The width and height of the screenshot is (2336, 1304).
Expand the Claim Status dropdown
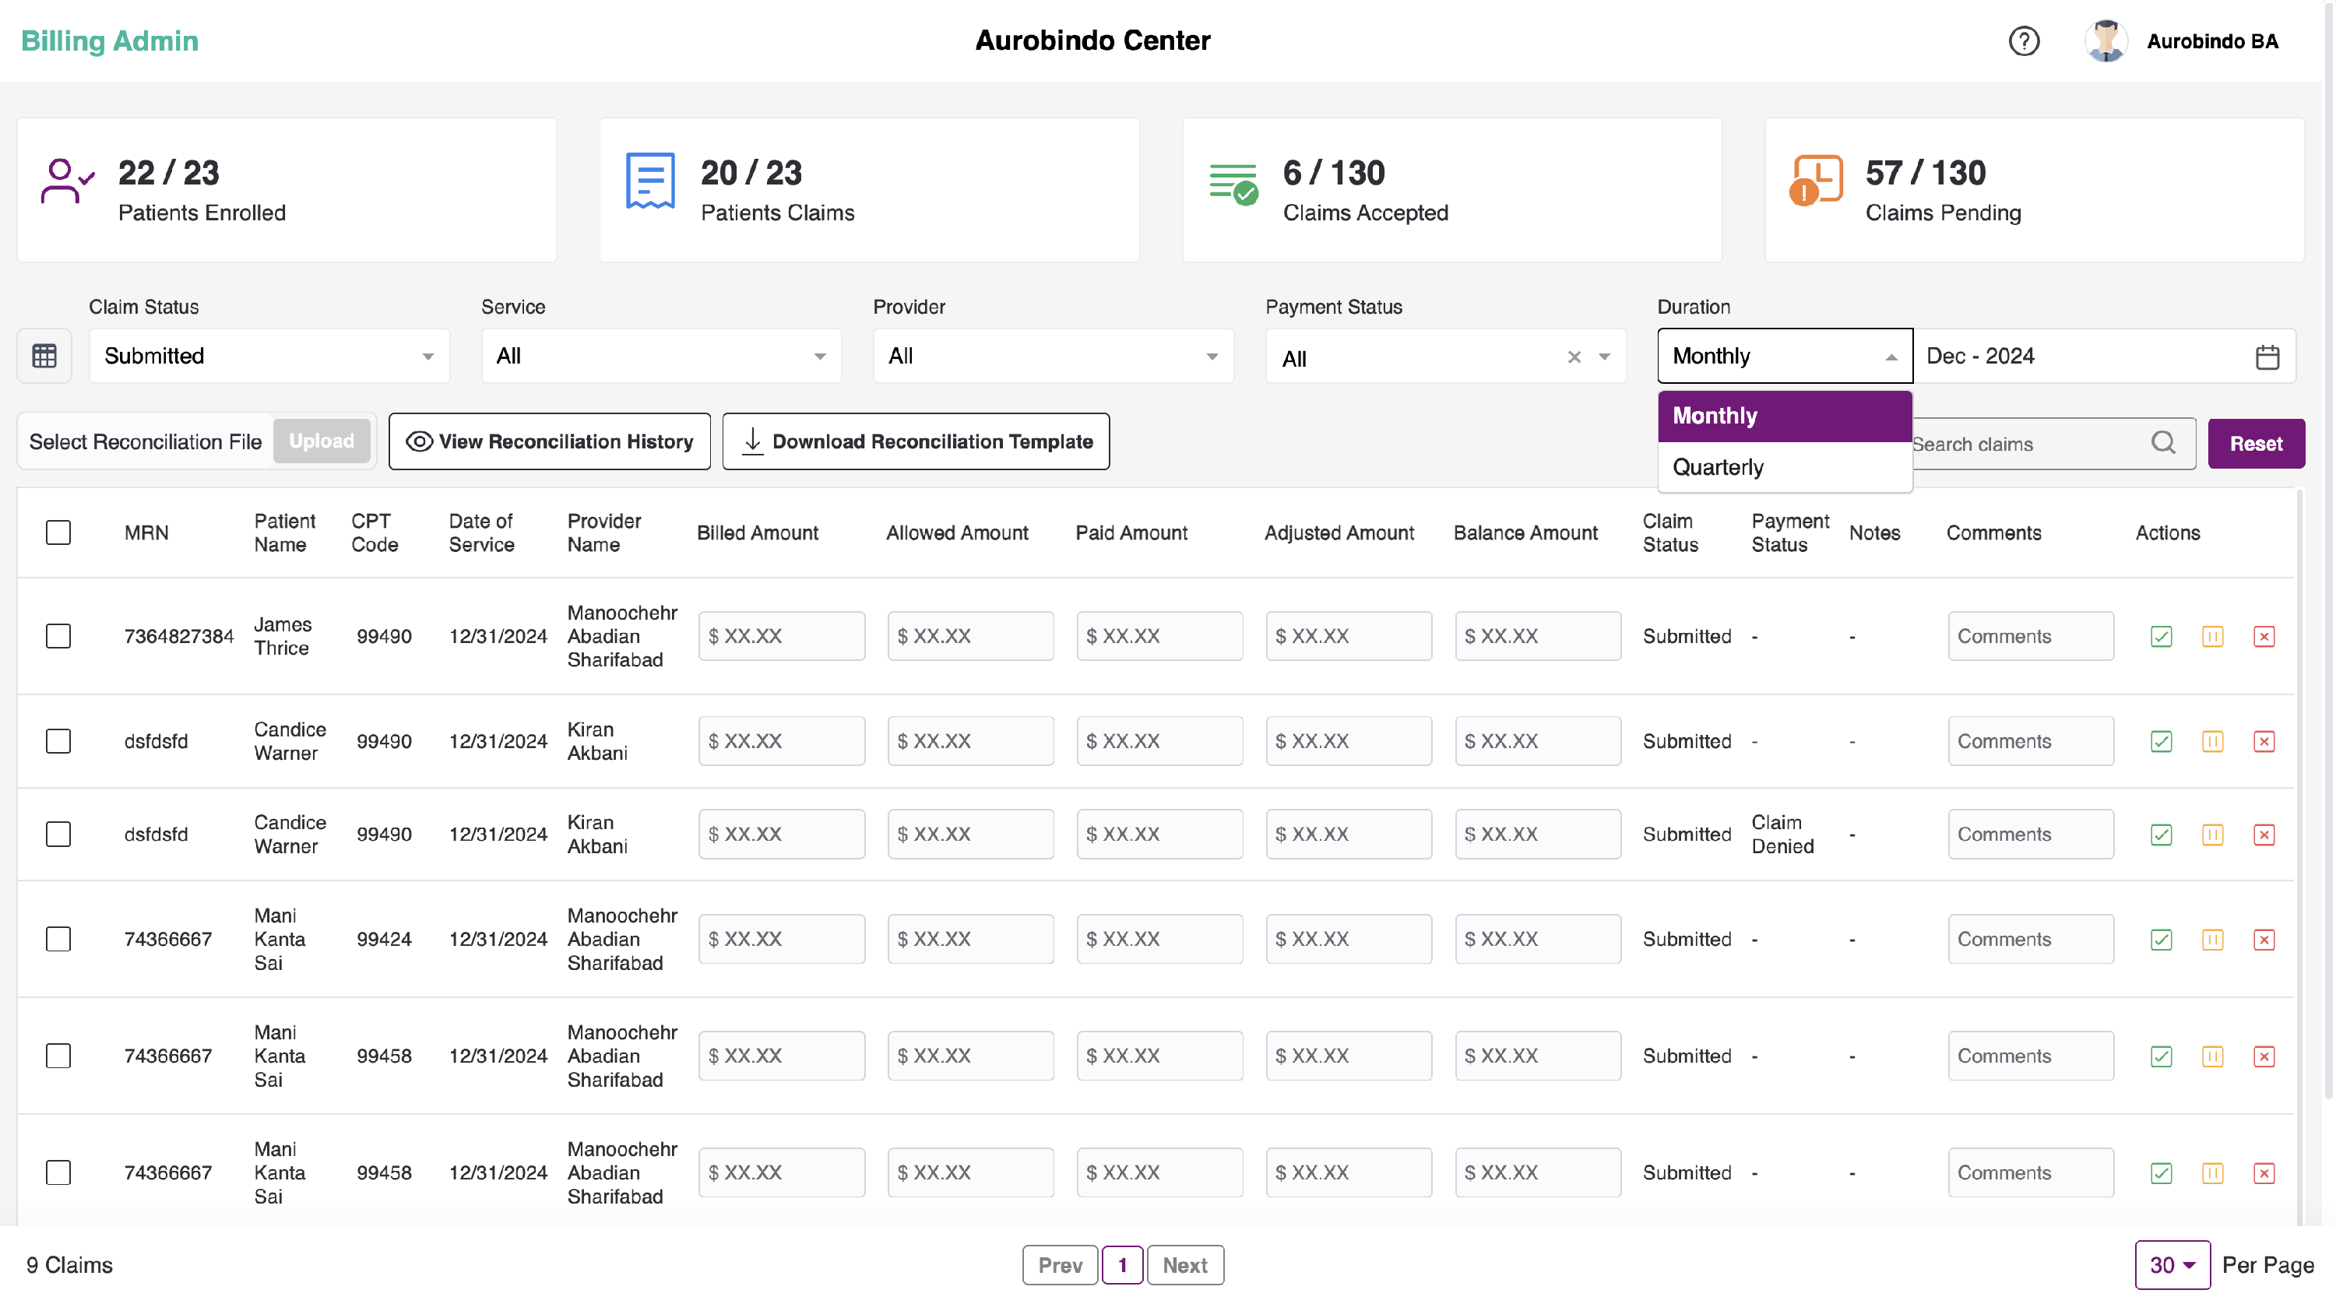[269, 356]
